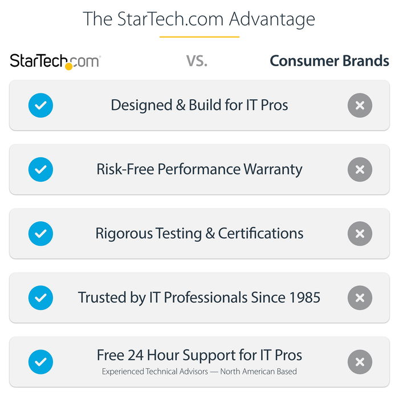The image size is (399, 399).
Task: Click the 'Designed & Build for IT Pros' text
Action: click(199, 105)
